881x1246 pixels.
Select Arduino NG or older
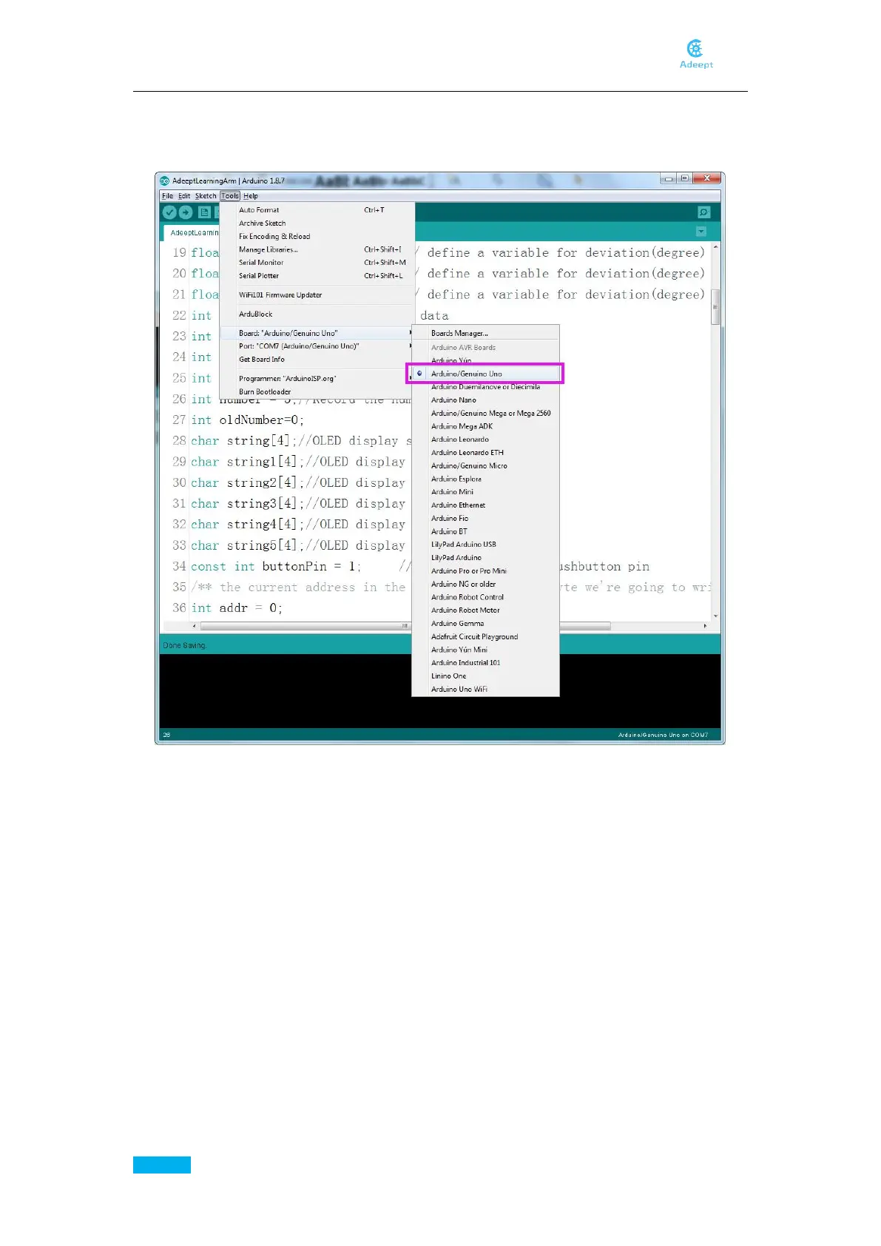click(x=485, y=585)
